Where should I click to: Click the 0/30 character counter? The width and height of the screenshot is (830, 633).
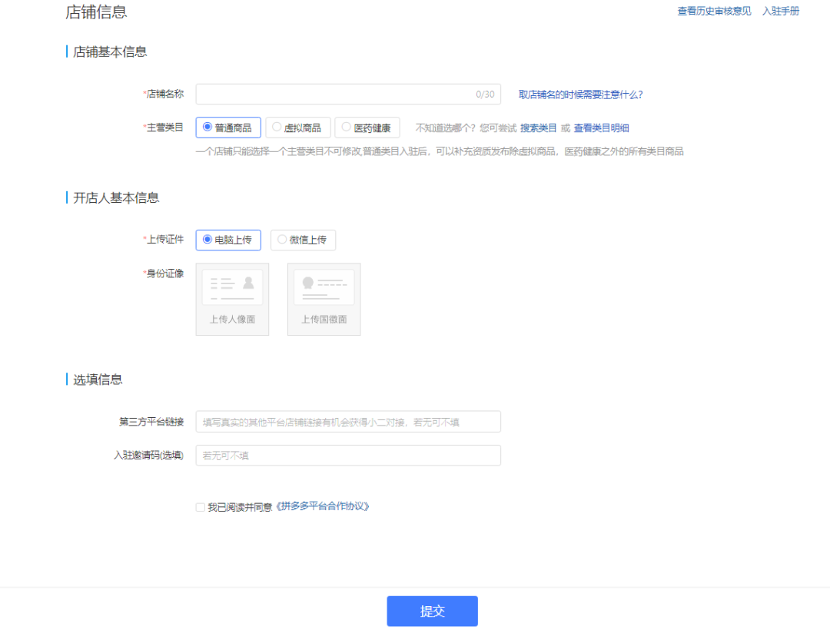point(485,94)
